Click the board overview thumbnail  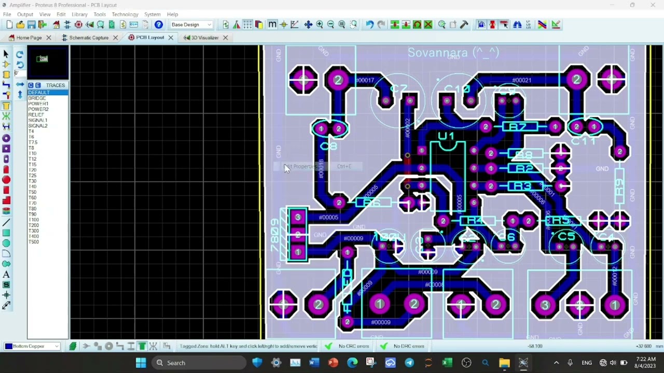[x=48, y=62]
